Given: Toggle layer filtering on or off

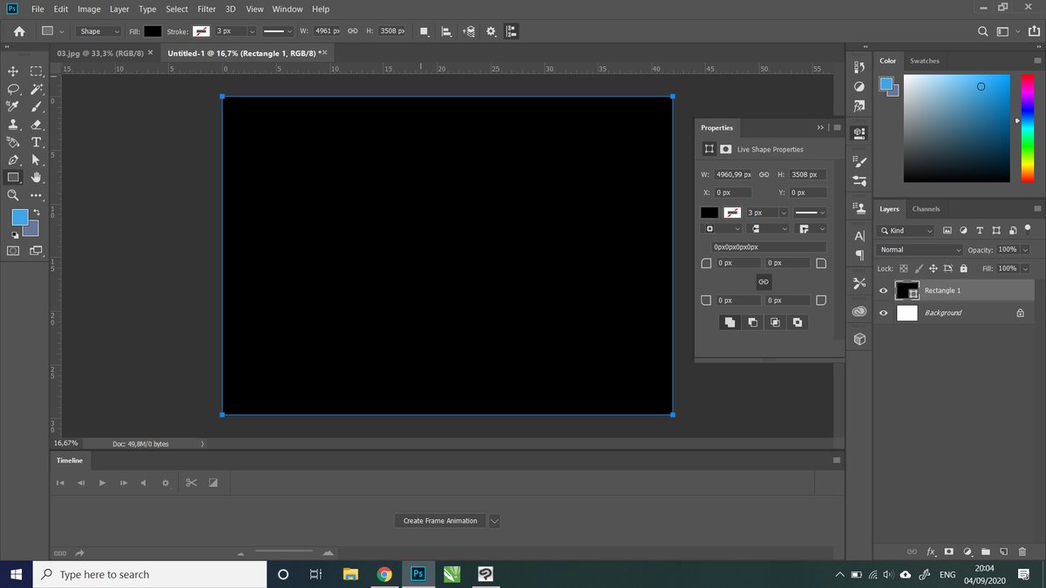Looking at the screenshot, I should pyautogui.click(x=1028, y=229).
